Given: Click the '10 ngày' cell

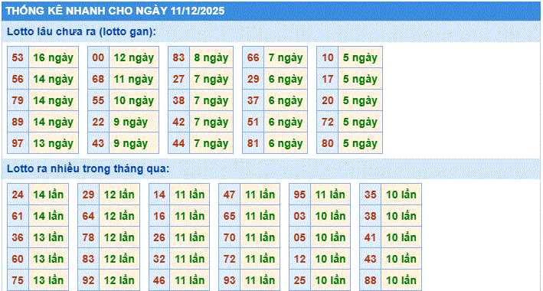Looking at the screenshot, I should pos(134,100).
